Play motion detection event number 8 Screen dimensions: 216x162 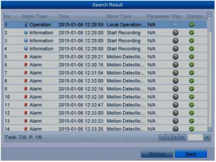click(x=175, y=81)
